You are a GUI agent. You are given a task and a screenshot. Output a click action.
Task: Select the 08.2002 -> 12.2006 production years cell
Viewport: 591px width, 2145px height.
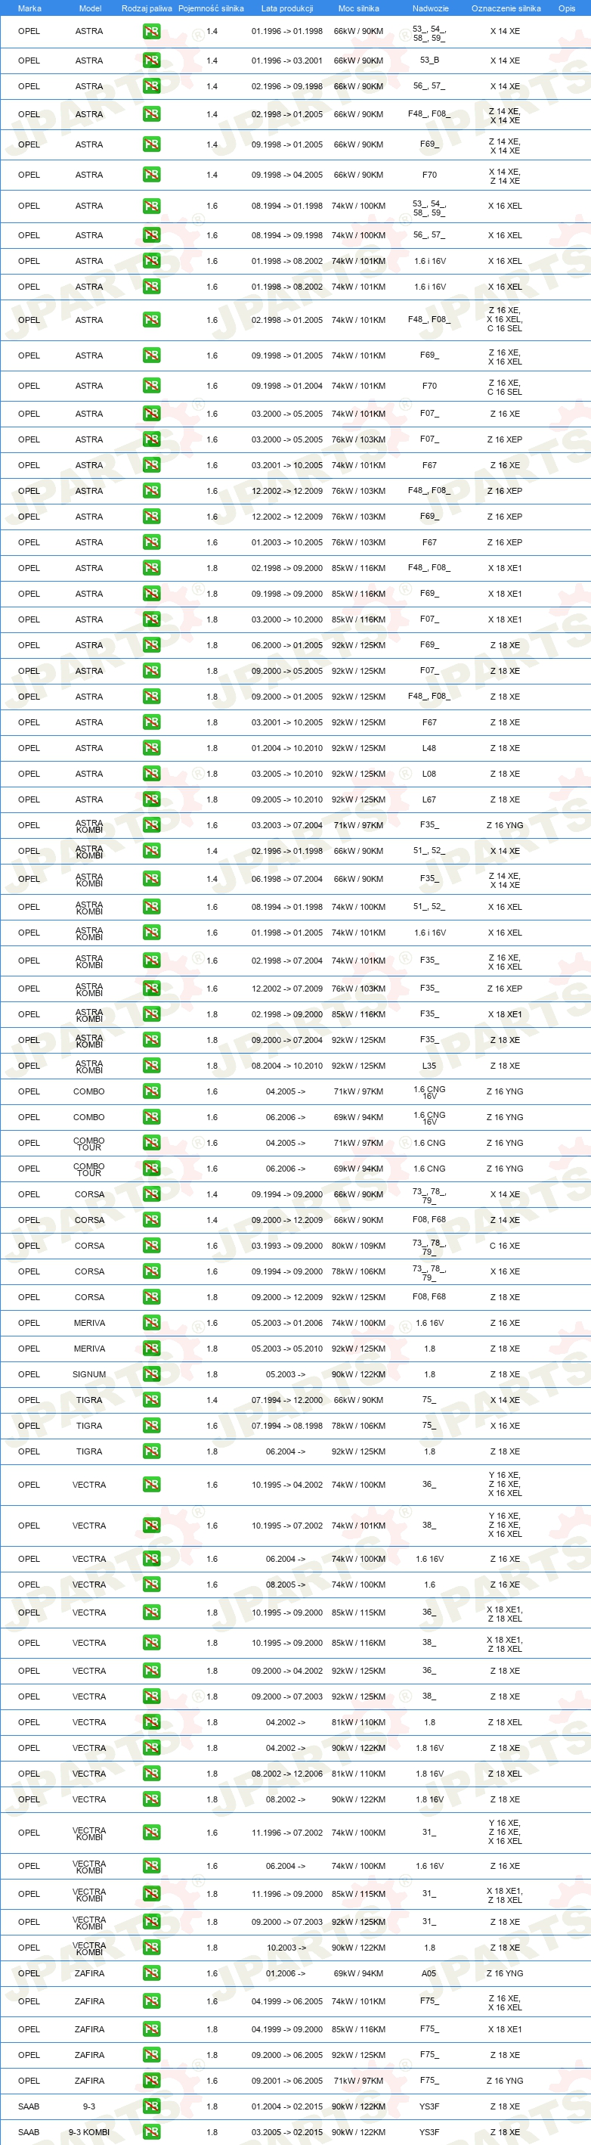287,1773
